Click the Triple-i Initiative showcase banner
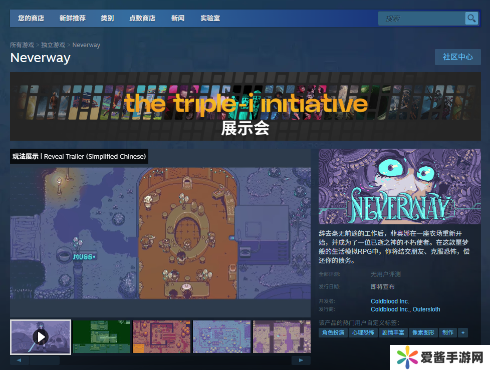This screenshot has height=370, width=490. 246,107
